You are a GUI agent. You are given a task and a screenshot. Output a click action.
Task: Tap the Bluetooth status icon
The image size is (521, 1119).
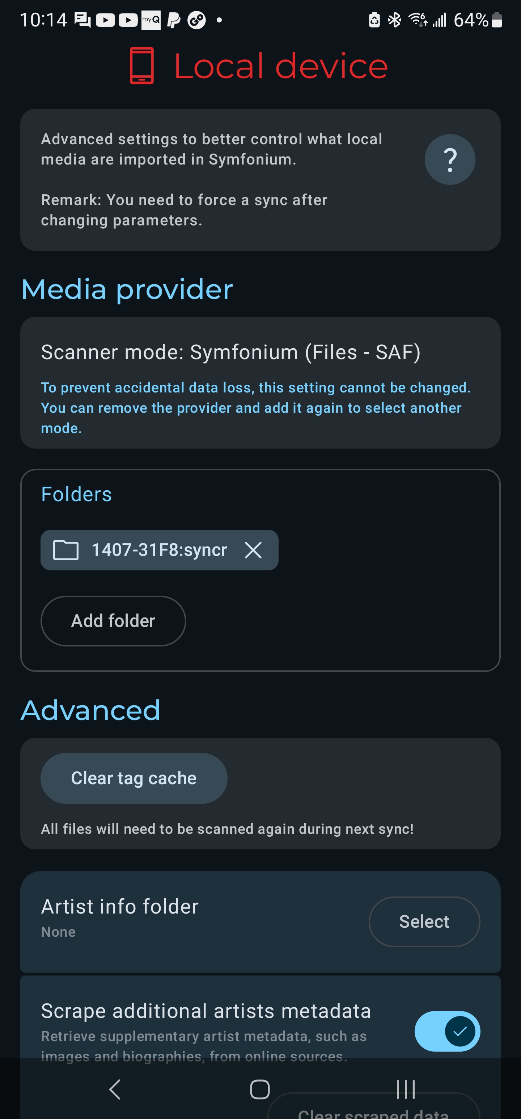(x=394, y=20)
